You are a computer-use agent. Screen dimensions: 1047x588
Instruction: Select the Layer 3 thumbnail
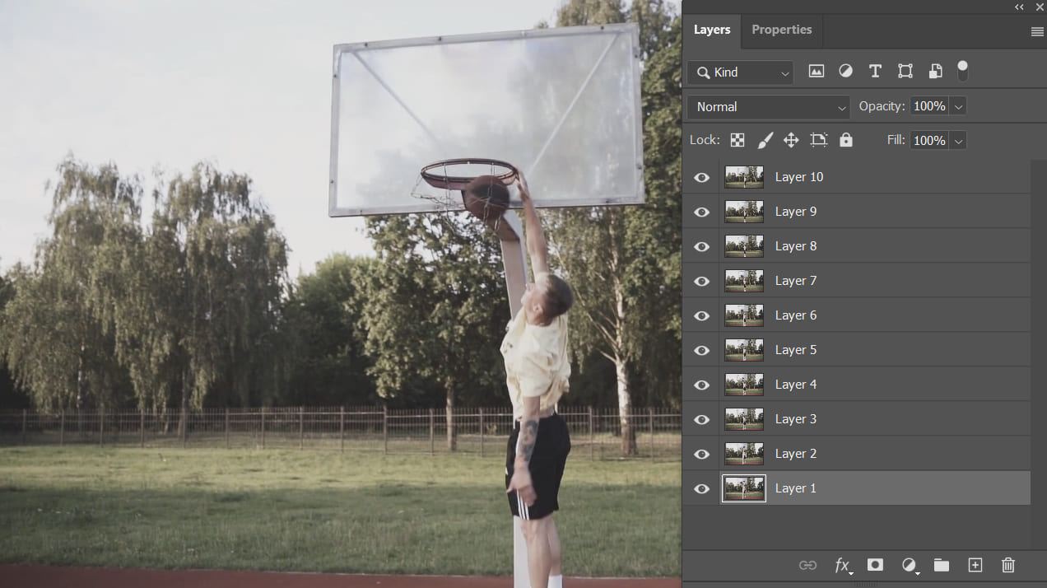743,419
